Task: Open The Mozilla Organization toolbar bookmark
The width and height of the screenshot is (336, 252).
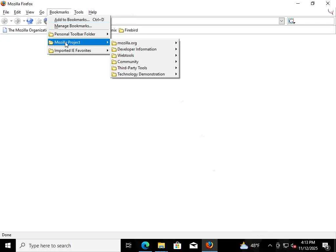Action: [x=25, y=30]
